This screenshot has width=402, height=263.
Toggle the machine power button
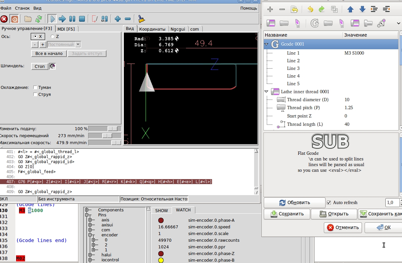[x=14, y=19]
